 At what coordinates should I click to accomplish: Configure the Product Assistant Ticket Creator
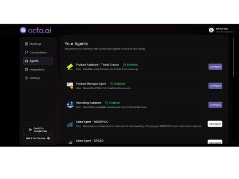[215, 67]
